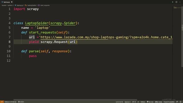
Task: Click the 'parse' method name
Action: click(34, 51)
